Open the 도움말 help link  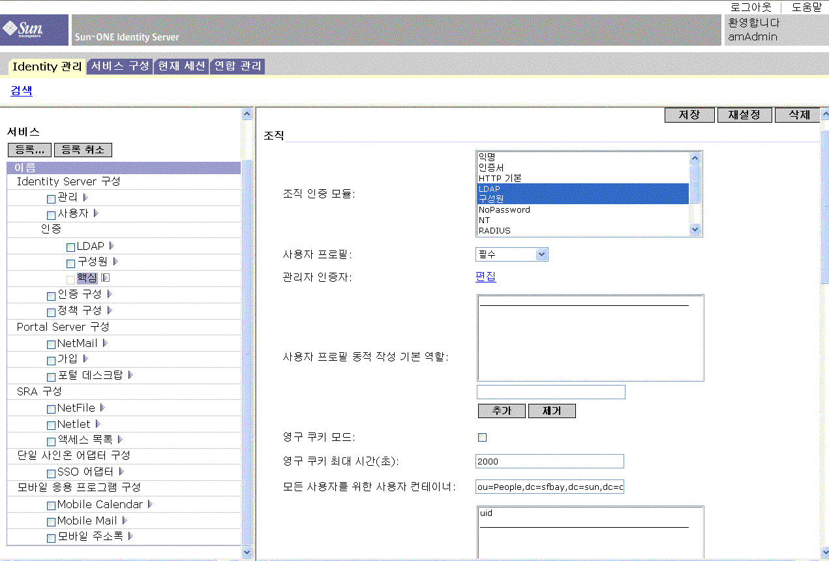point(807,7)
